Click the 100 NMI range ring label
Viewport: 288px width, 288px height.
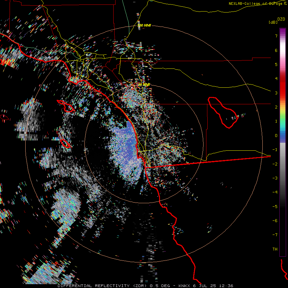[x=144, y=25]
